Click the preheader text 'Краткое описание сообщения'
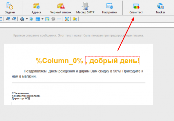174x121 pixels. pyautogui.click(x=35, y=36)
